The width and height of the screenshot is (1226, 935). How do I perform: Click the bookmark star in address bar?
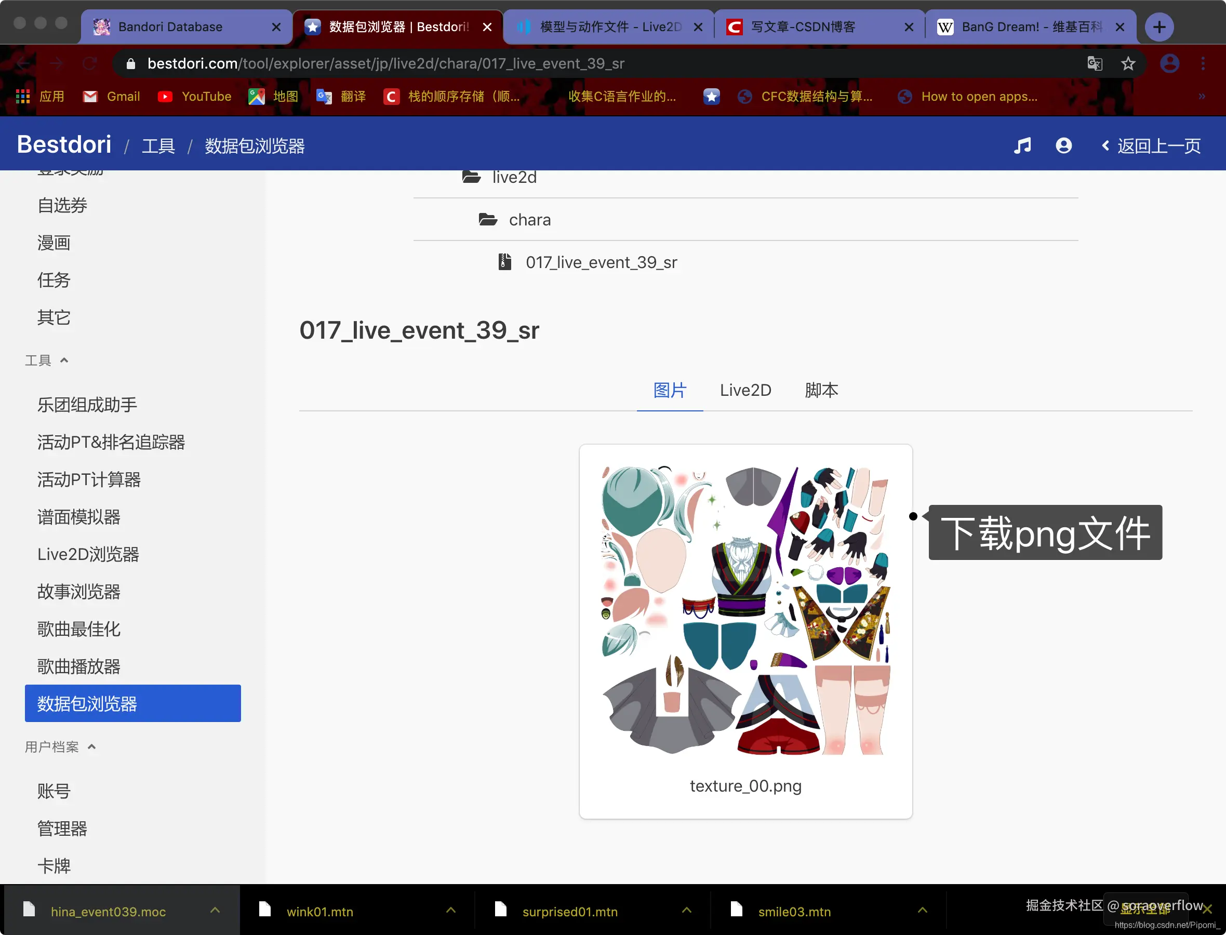[1127, 64]
